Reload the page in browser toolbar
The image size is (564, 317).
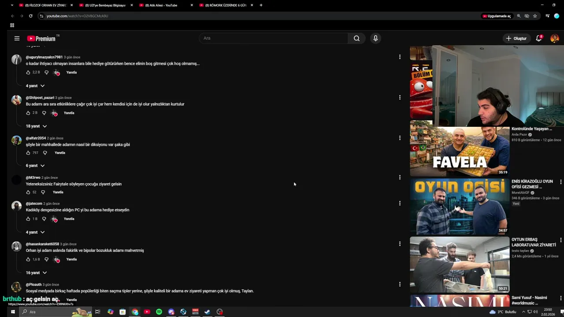click(x=30, y=16)
